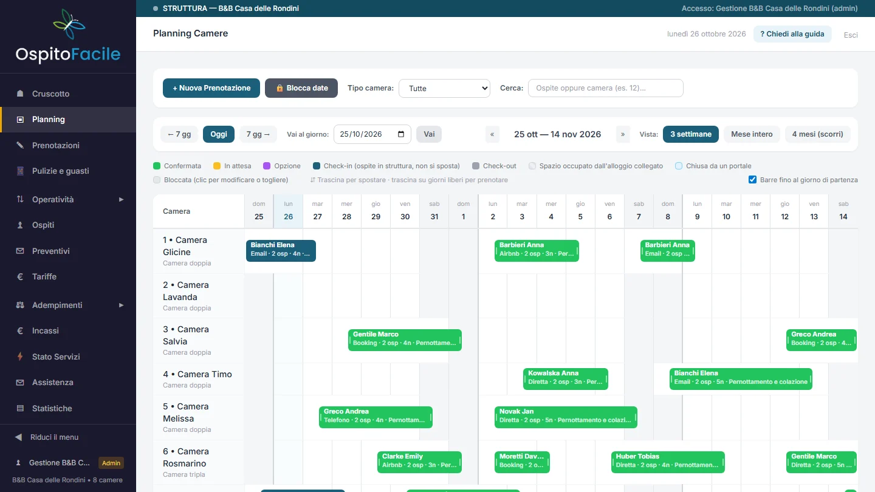Image resolution: width=875 pixels, height=492 pixels.
Task: Advance seven days with 7 gg →
Action: (258, 134)
